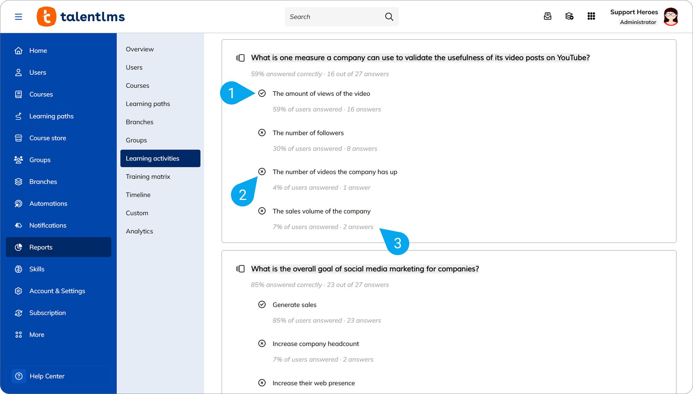Screen dimensions: 693x394
Task: Select the correct answer check for video views
Action: [262, 93]
